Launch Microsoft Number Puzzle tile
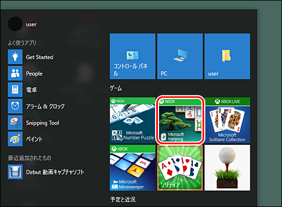The height and width of the screenshot is (207, 282). 133,120
